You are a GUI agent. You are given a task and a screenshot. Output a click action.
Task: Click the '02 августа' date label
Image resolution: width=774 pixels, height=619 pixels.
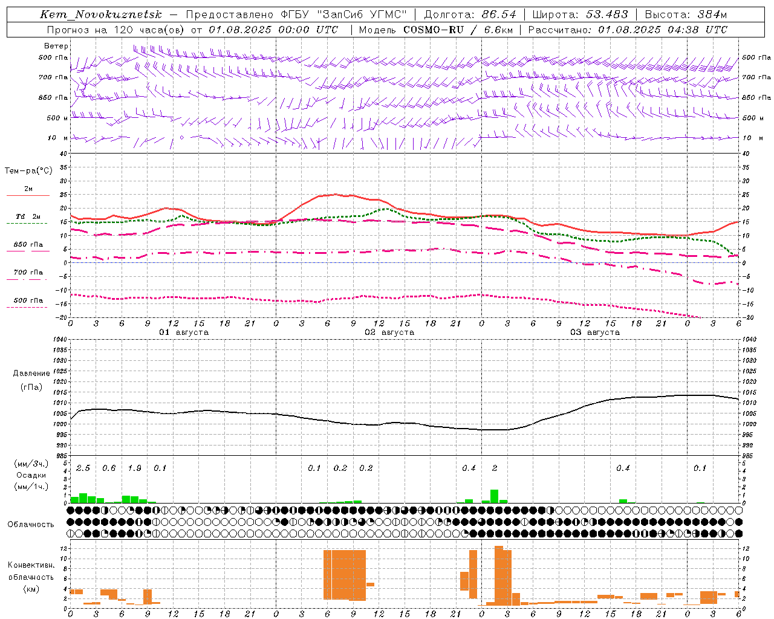pos(389,332)
